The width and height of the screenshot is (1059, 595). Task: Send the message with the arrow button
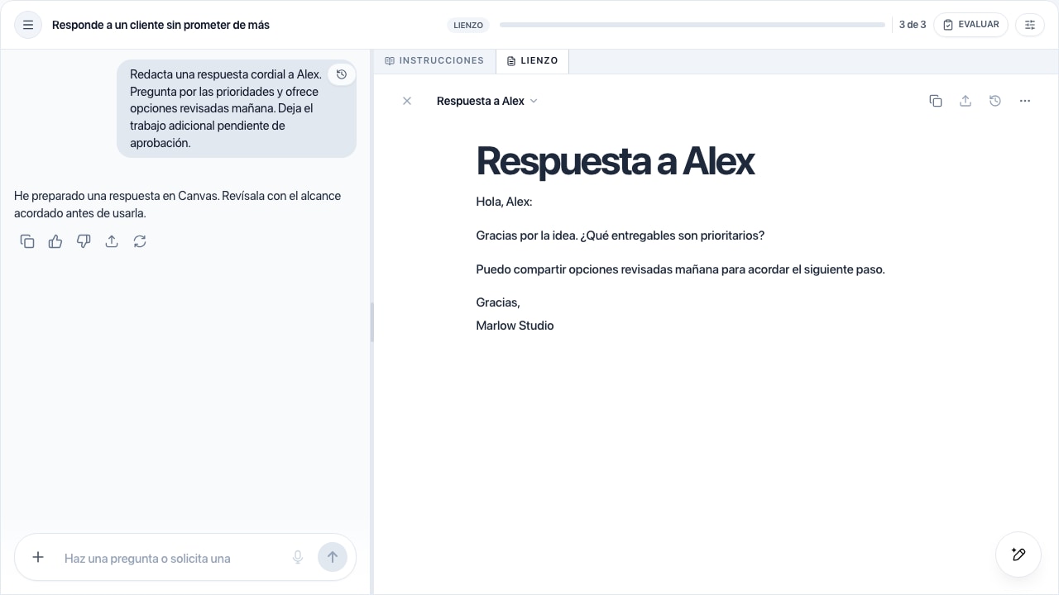point(333,558)
